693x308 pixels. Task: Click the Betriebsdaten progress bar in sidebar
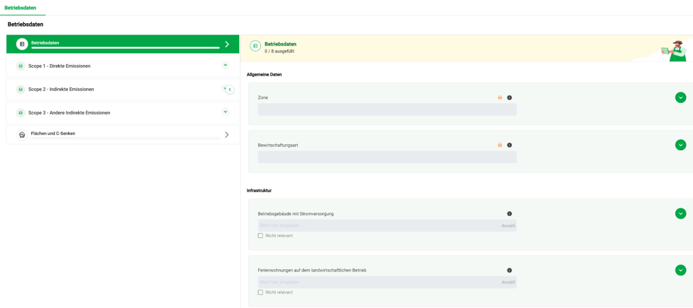(125, 47)
